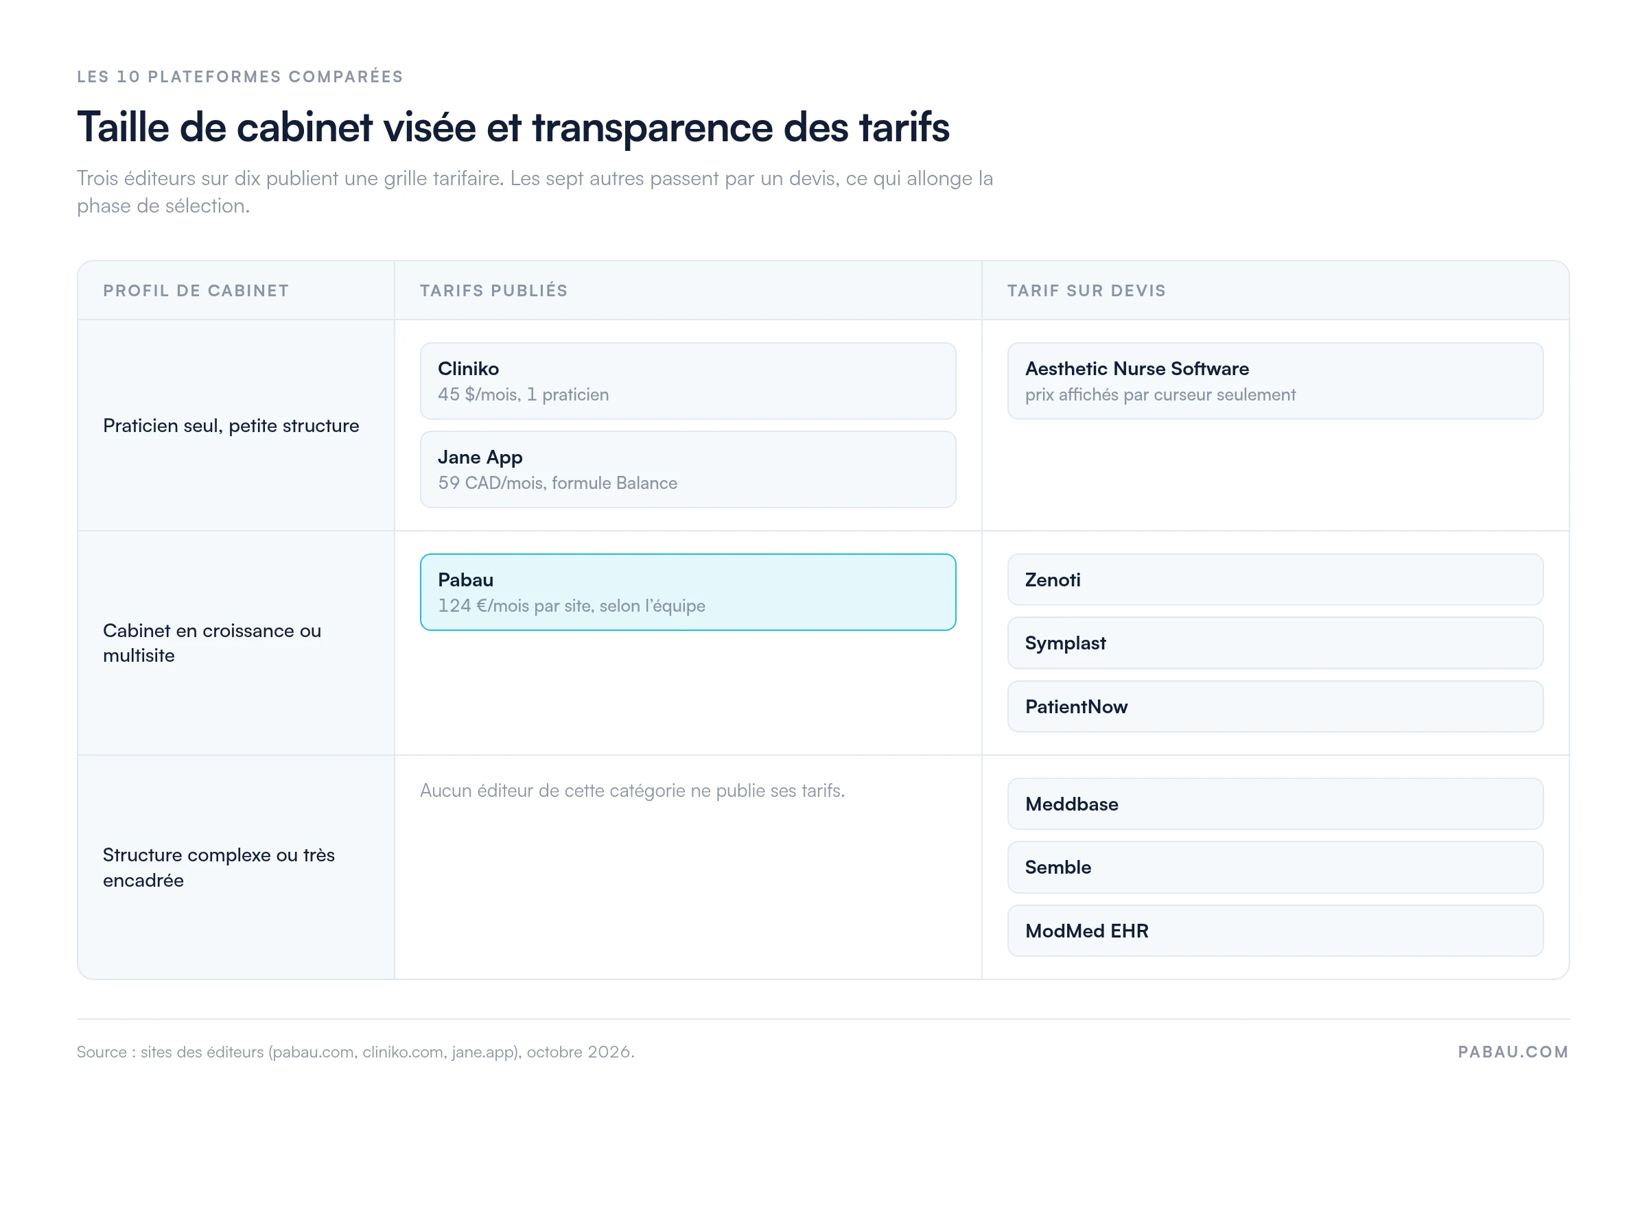This screenshot has height=1207, width=1647.
Task: Click 'LES 10 PLATEFORMES COMPARÉES' overline text
Action: tap(240, 77)
